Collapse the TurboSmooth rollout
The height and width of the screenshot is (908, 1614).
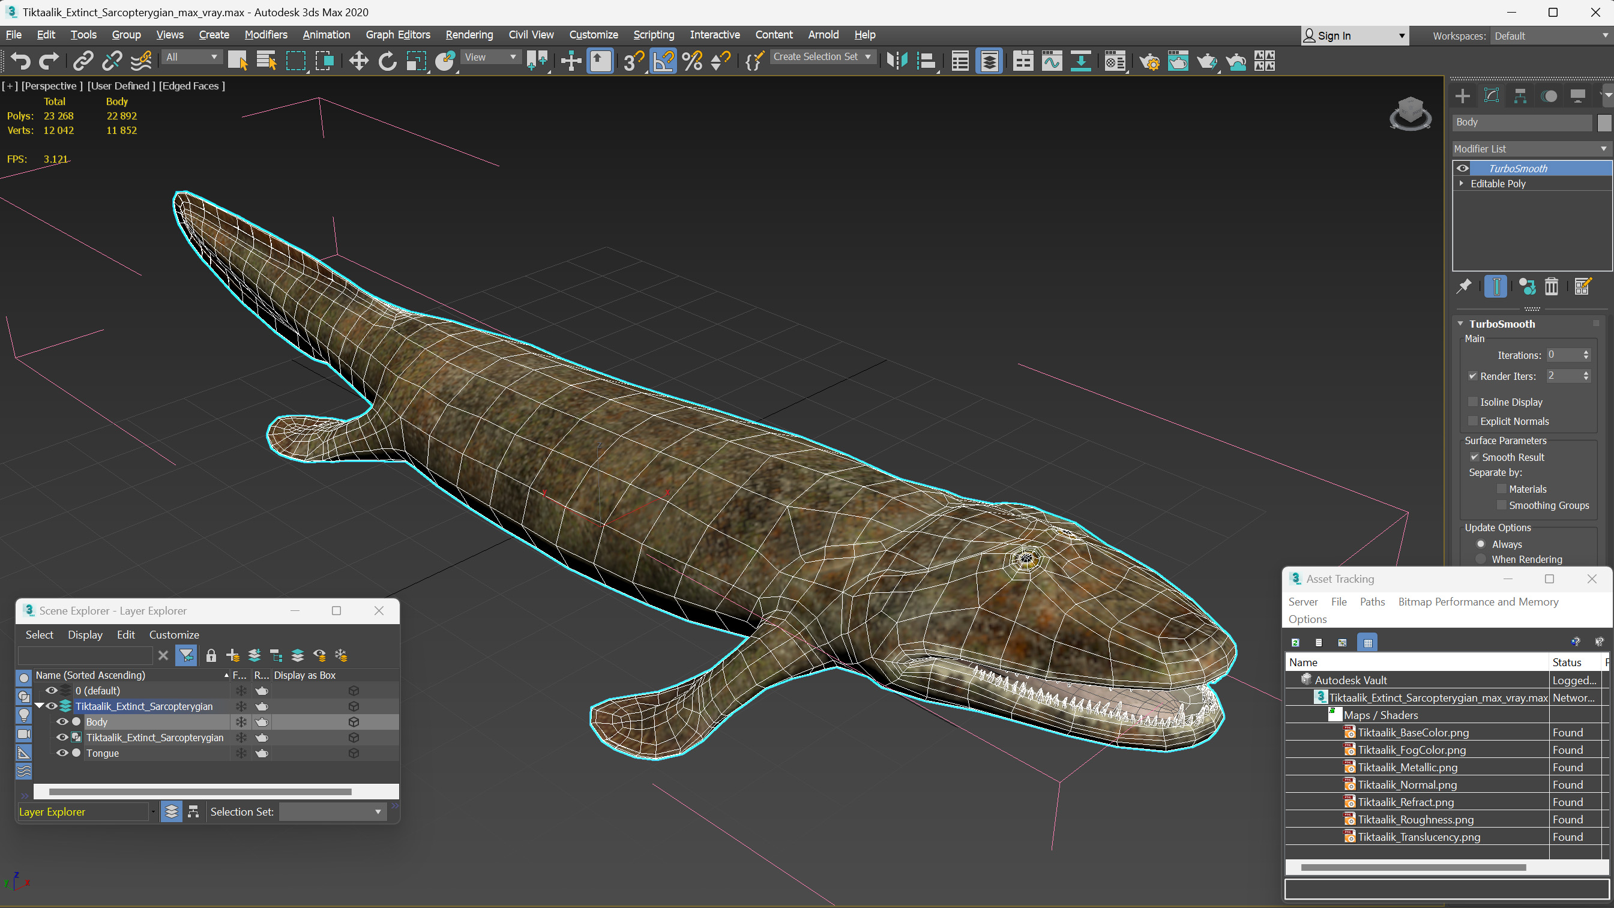(x=1460, y=323)
